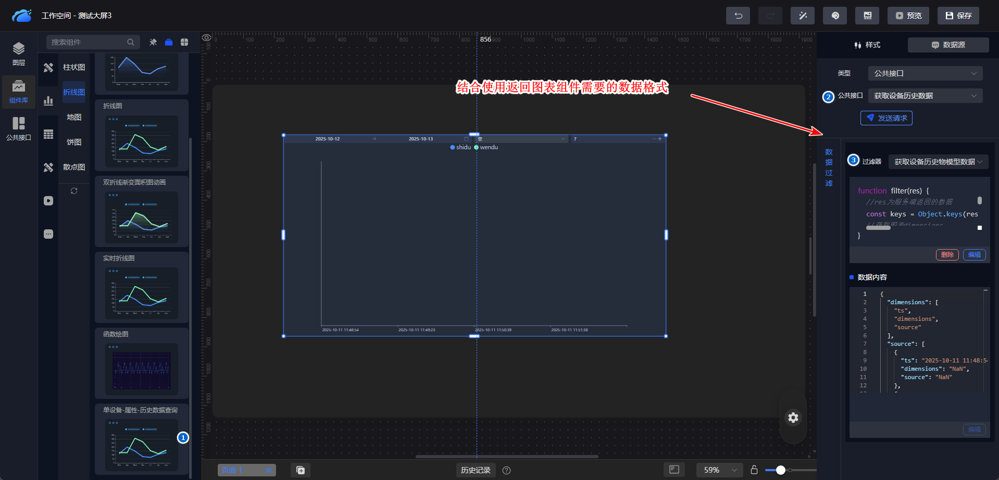The width and height of the screenshot is (999, 480).
Task: Open the 类型 公共接口 dropdown
Action: (x=925, y=73)
